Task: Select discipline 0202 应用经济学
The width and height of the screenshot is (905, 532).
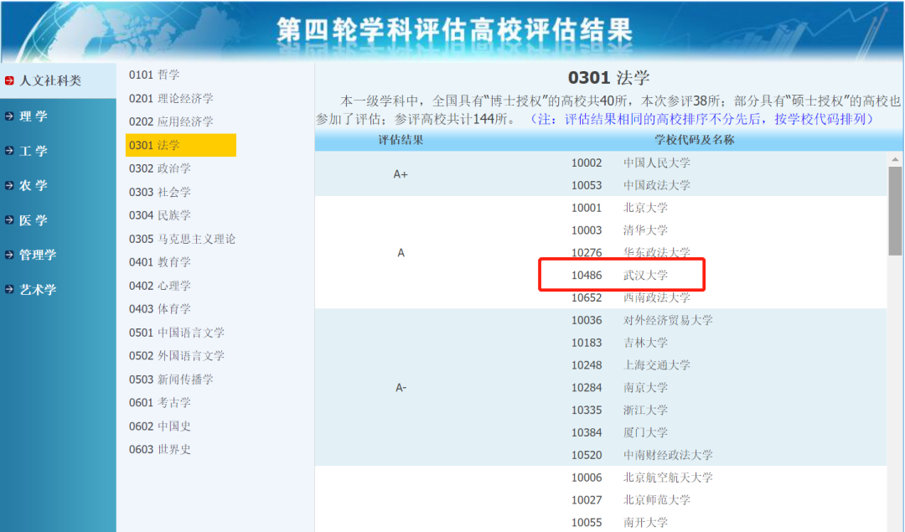Action: pyautogui.click(x=171, y=121)
